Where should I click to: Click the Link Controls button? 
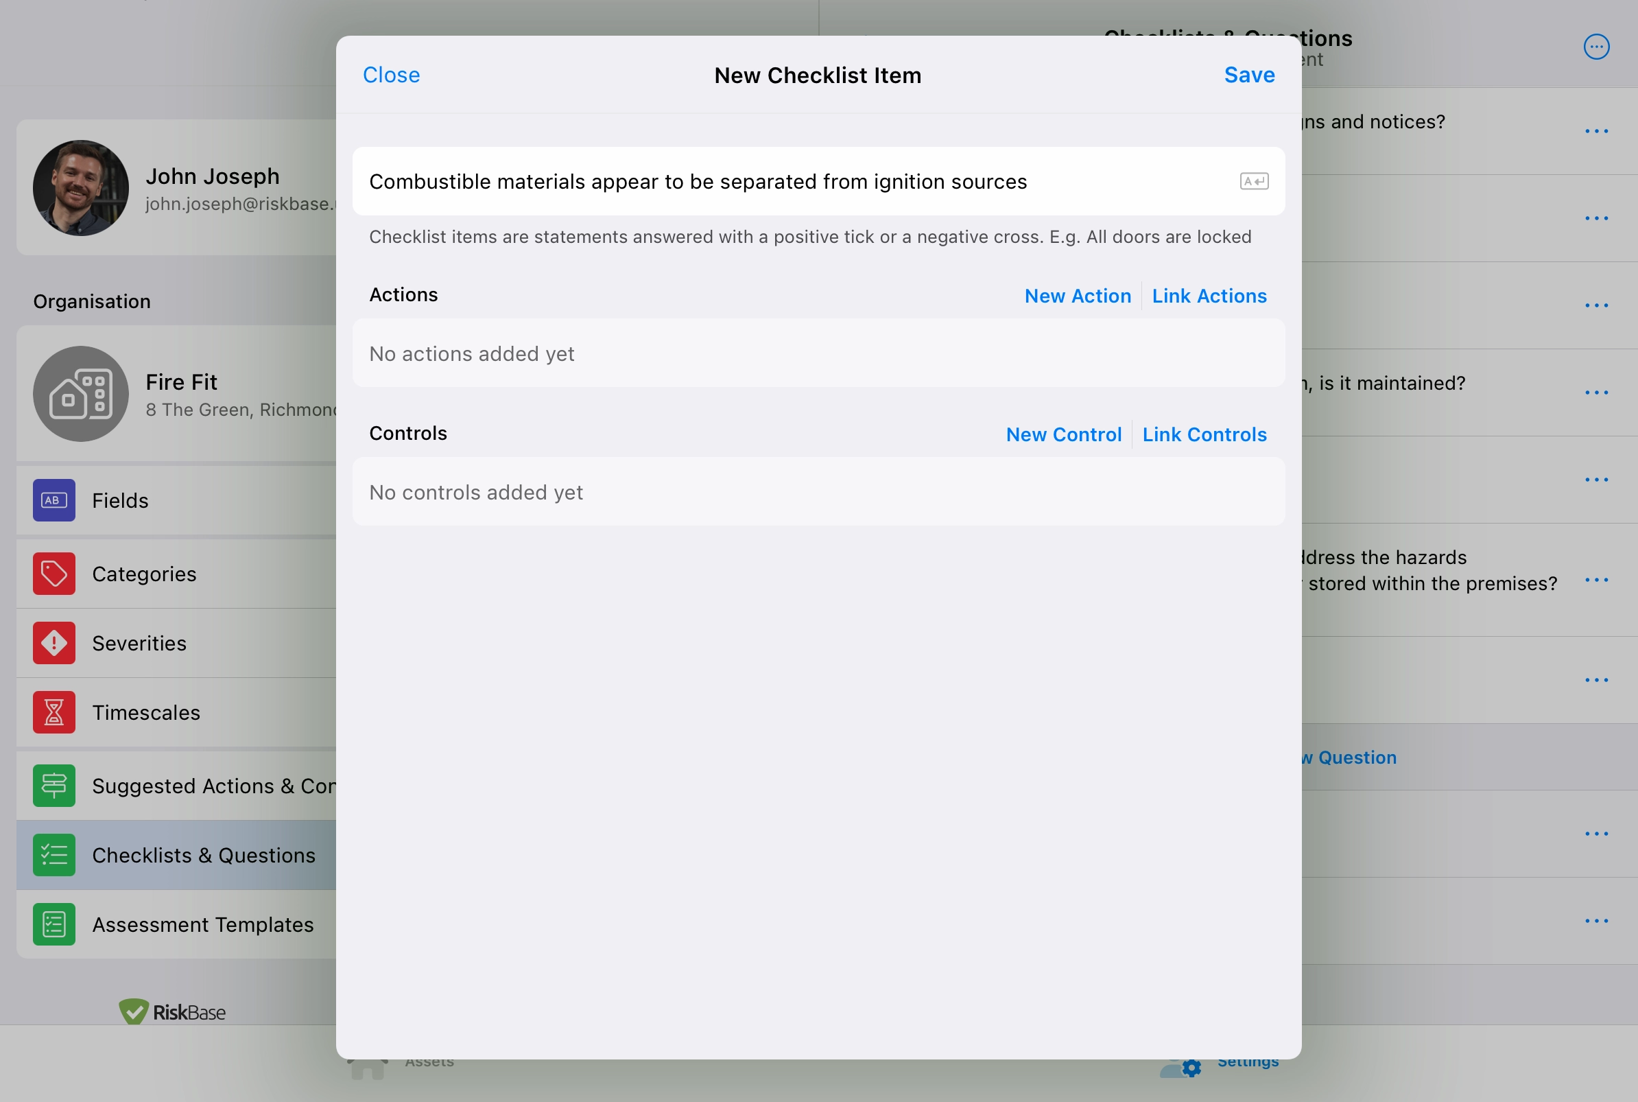(1204, 433)
